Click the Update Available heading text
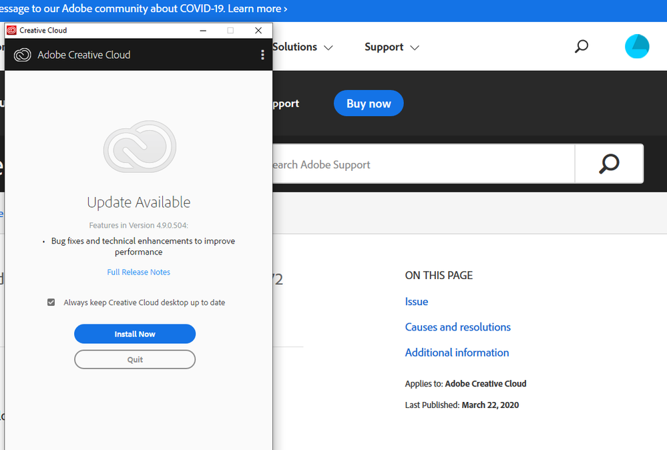 coord(139,202)
